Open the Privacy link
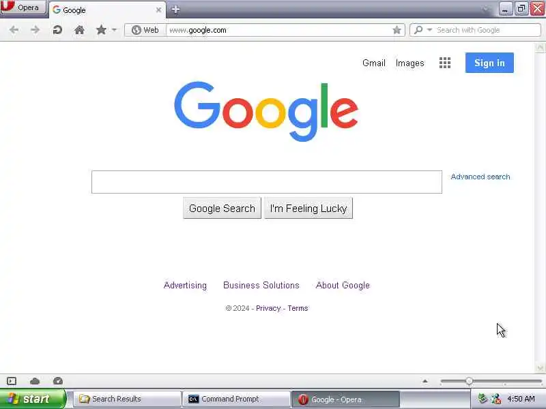 (x=268, y=308)
